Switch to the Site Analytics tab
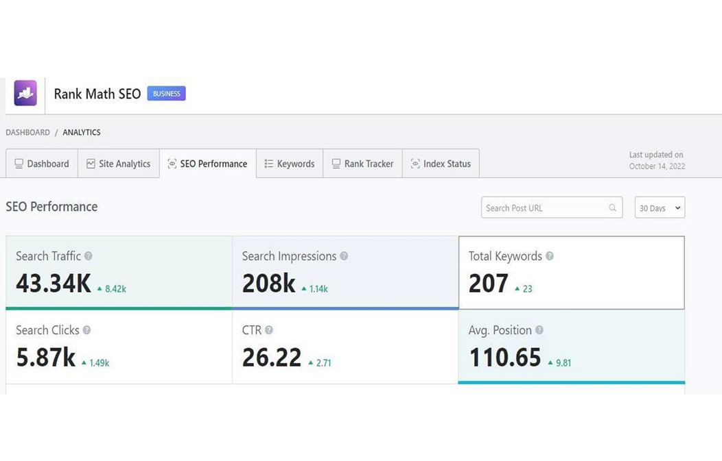The height and width of the screenshot is (461, 722). 118,164
